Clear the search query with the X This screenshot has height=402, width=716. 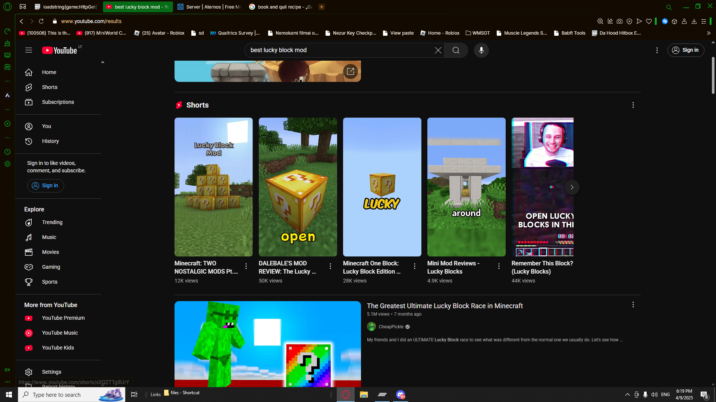coord(438,50)
